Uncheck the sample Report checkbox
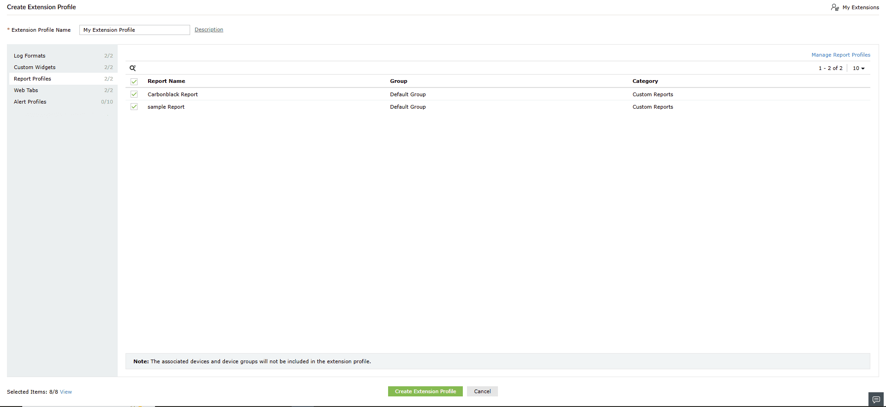 coord(134,106)
